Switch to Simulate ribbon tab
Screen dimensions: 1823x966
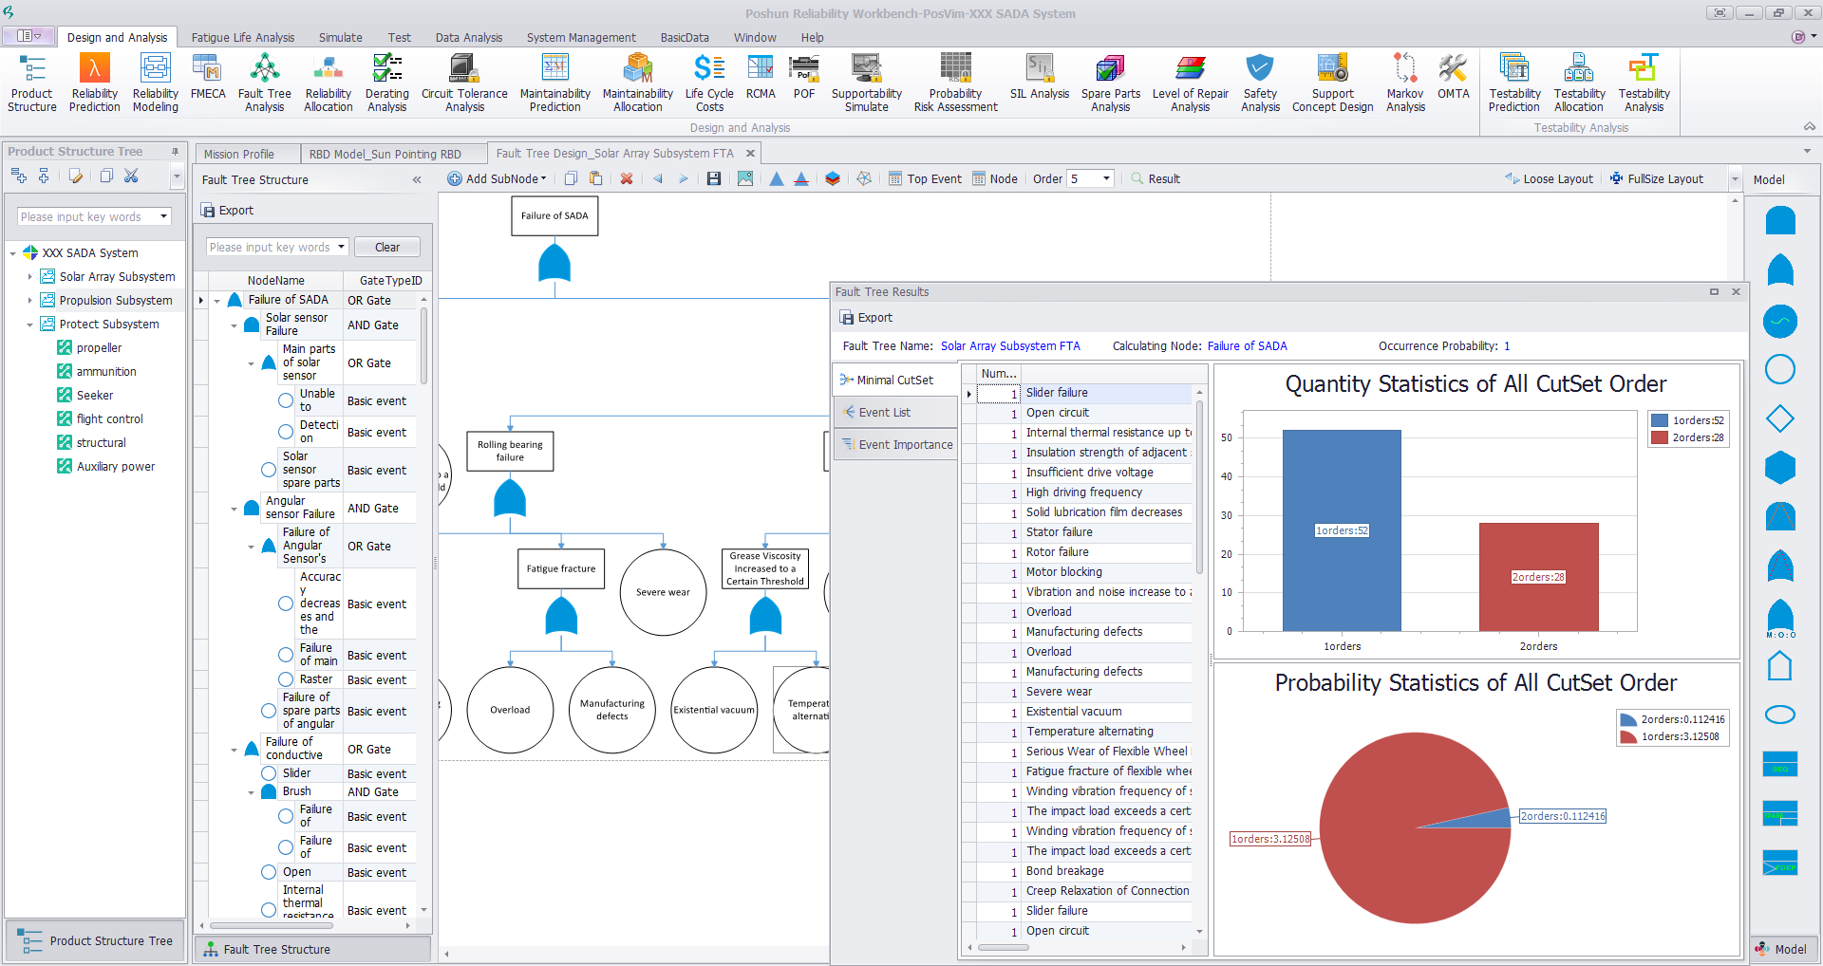[x=340, y=38]
